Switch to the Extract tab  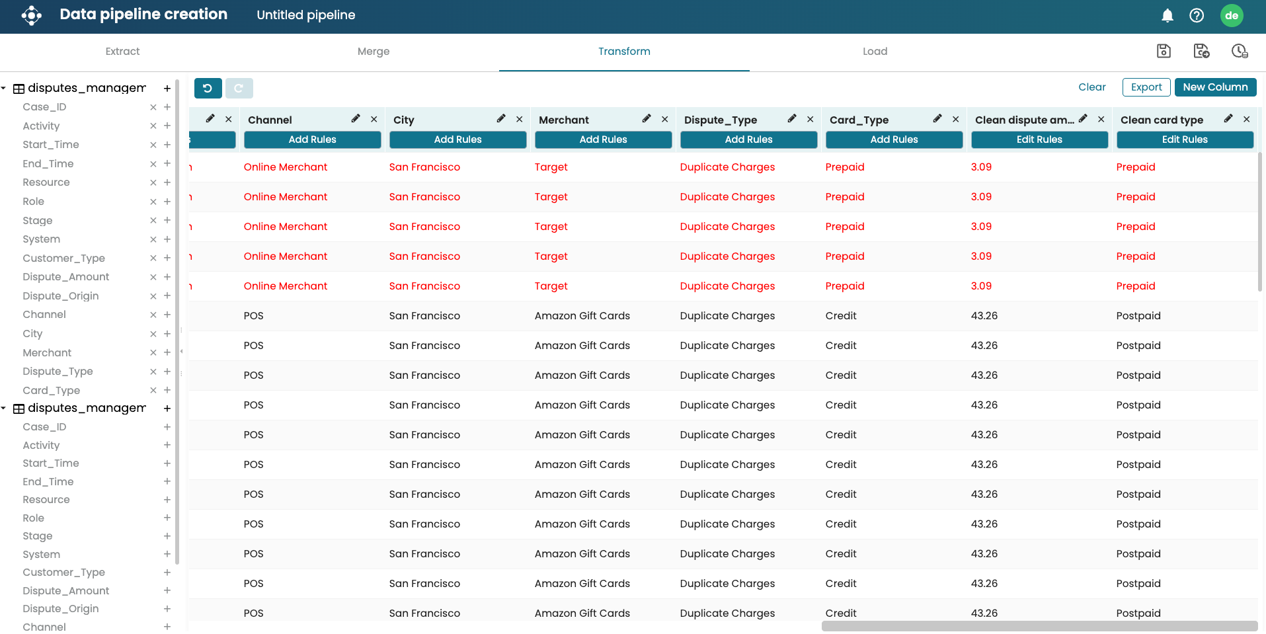tap(122, 52)
